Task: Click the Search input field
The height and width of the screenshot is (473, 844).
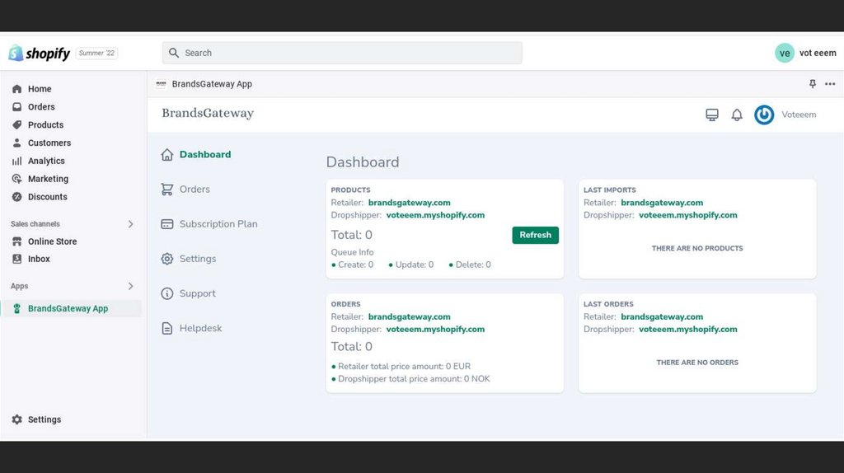Action: 342,53
